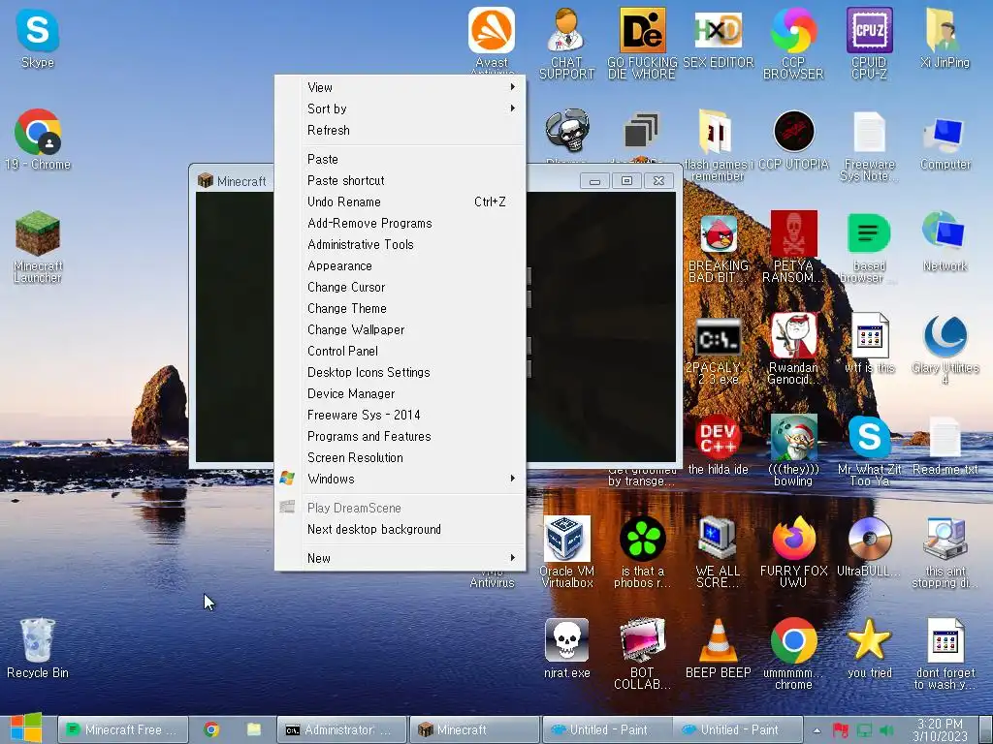
Task: Select the DEV C++ hilda ide icon
Action: coord(719,446)
